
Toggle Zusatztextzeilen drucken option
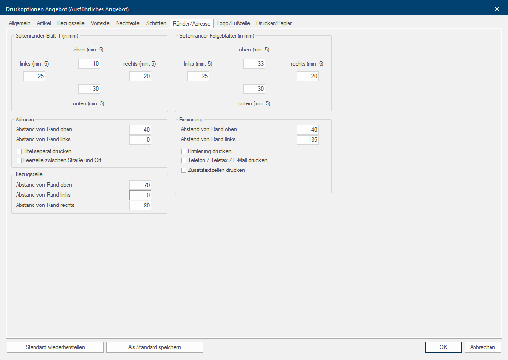[x=184, y=171]
